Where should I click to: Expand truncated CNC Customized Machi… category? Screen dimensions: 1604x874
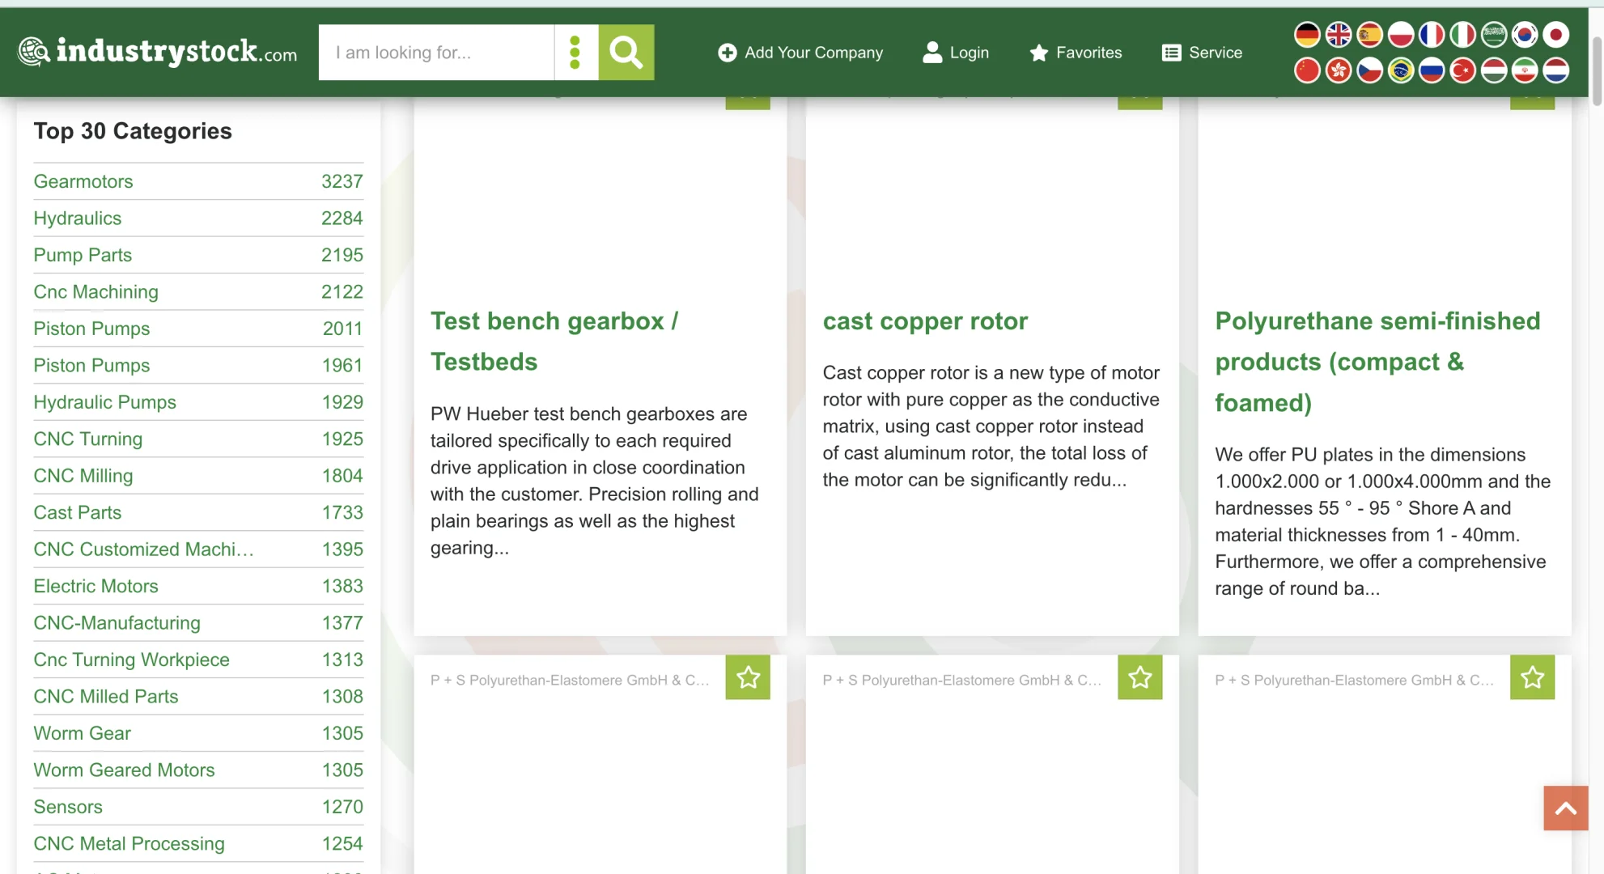click(x=143, y=549)
